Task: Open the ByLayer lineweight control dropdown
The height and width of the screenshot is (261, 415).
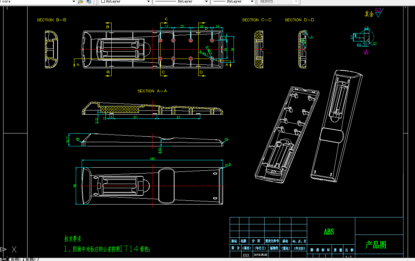Action: (252, 2)
